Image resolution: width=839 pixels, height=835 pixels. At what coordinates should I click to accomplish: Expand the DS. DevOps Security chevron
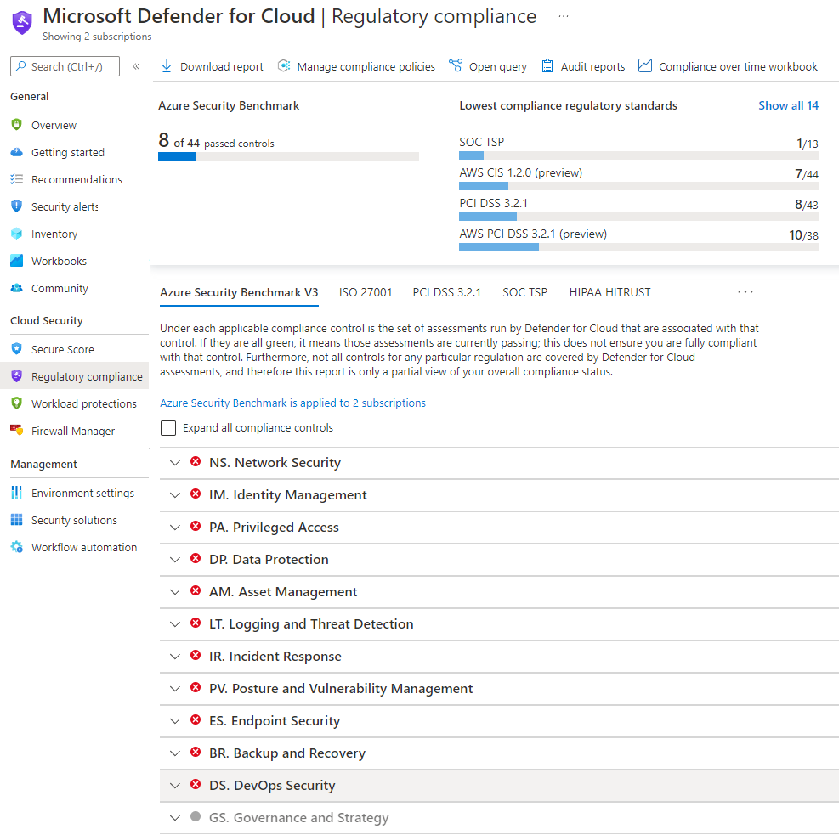[x=175, y=785]
